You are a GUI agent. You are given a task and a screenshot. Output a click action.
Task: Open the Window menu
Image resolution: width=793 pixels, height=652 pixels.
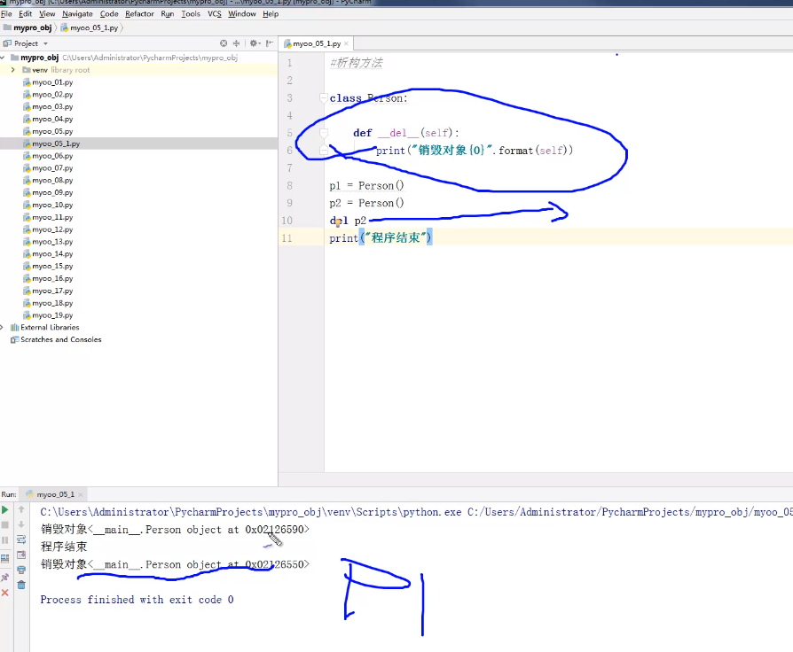pyautogui.click(x=242, y=14)
